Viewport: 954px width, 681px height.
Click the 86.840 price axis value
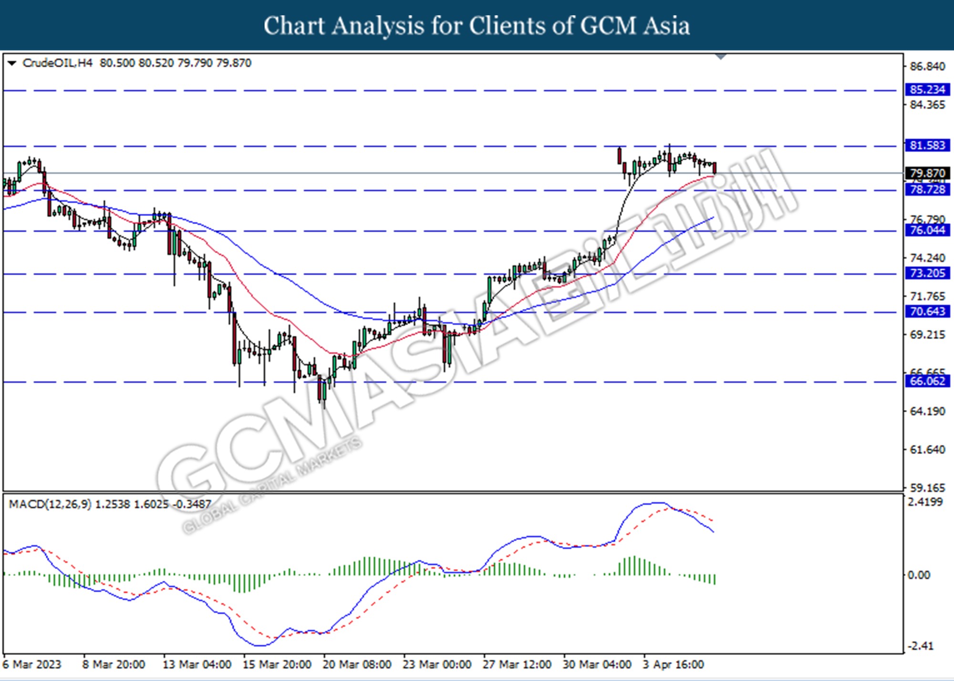(x=927, y=66)
